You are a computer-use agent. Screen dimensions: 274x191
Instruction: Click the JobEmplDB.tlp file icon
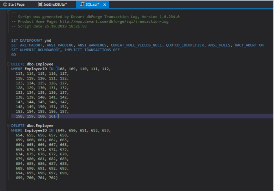(40, 4)
